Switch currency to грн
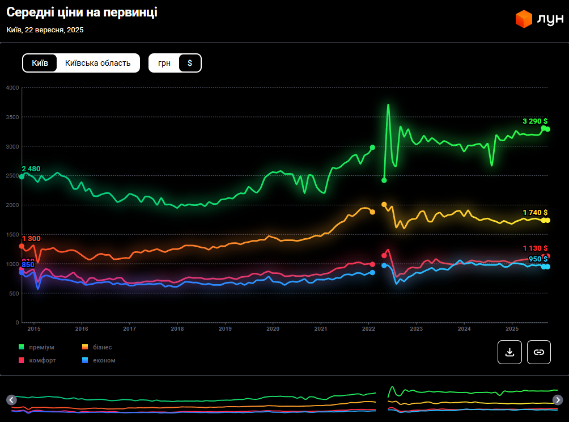The width and height of the screenshot is (569, 422). click(164, 63)
